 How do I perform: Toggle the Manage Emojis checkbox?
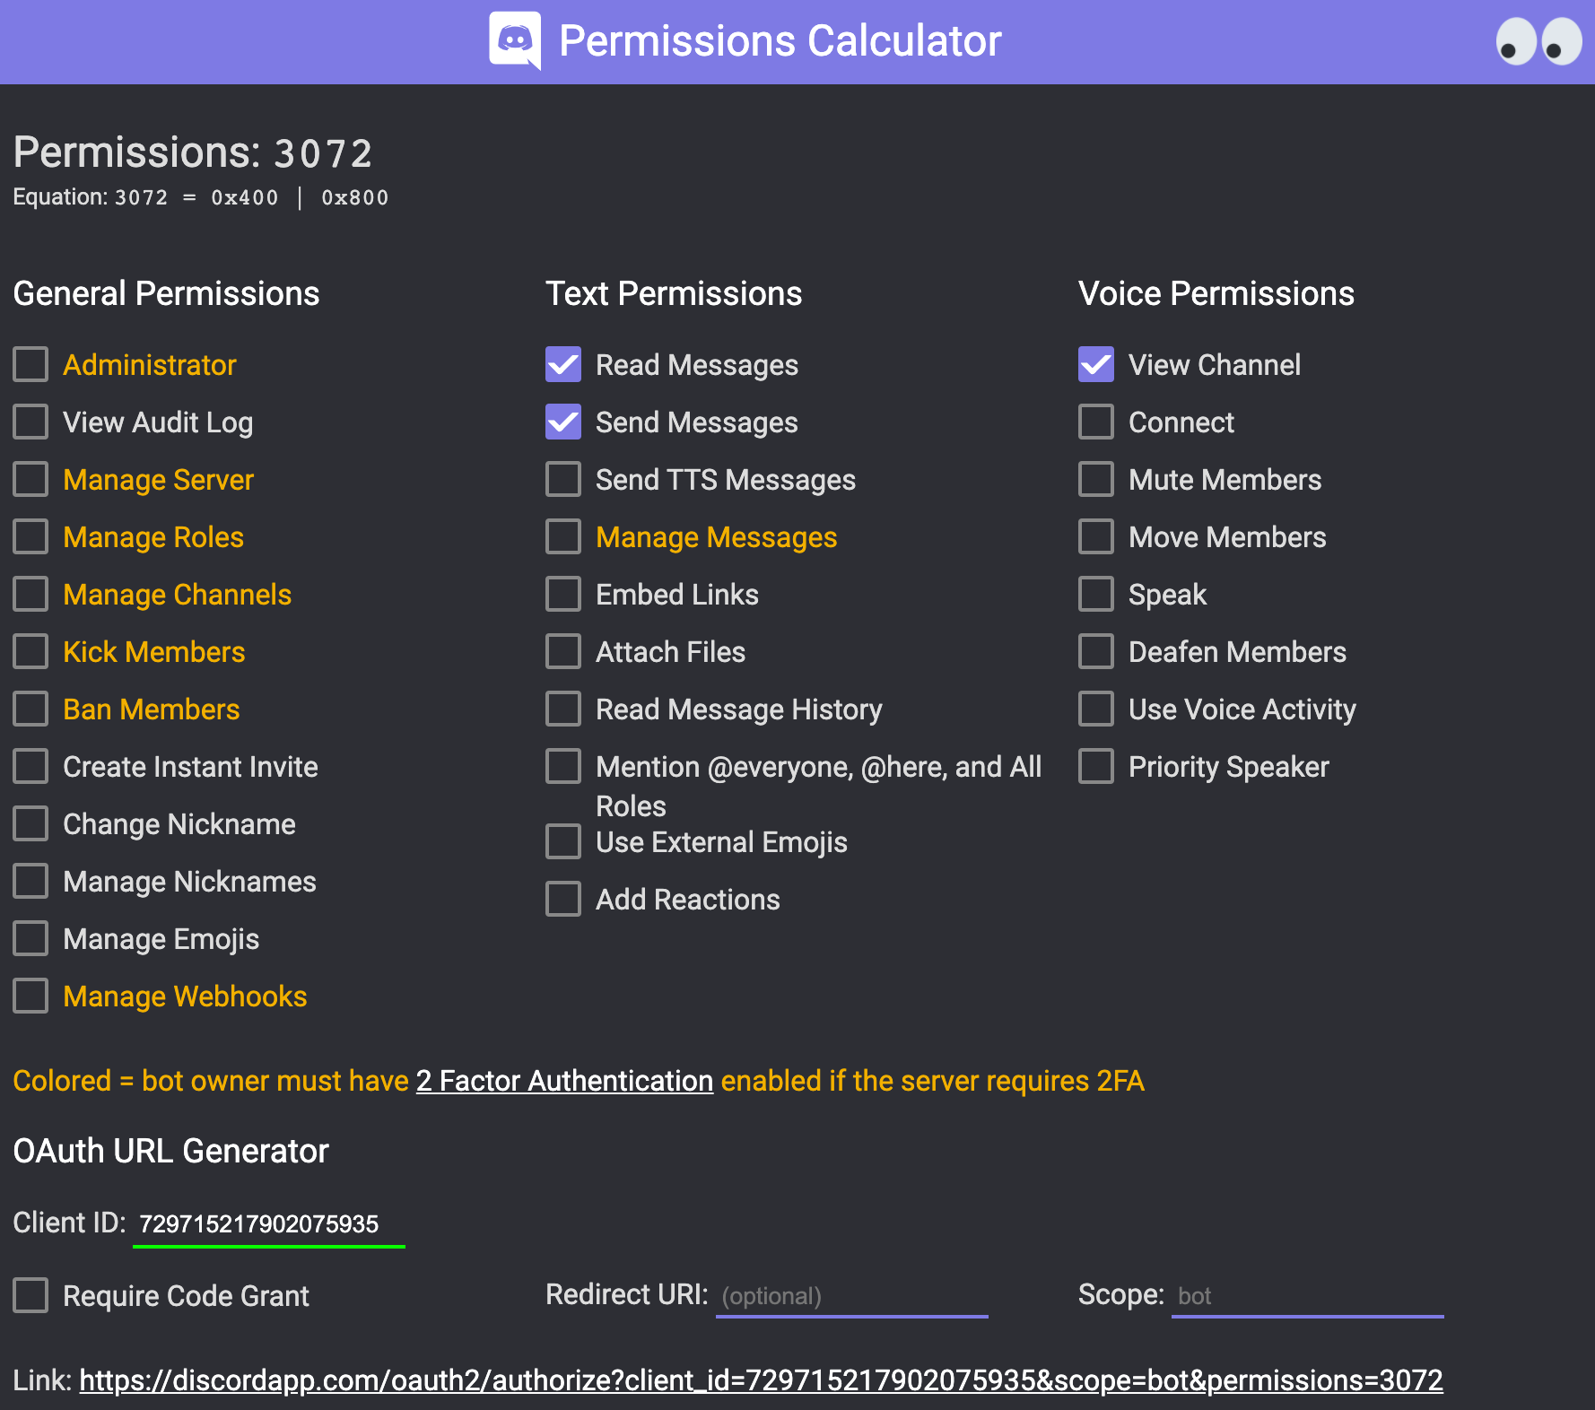point(31,938)
